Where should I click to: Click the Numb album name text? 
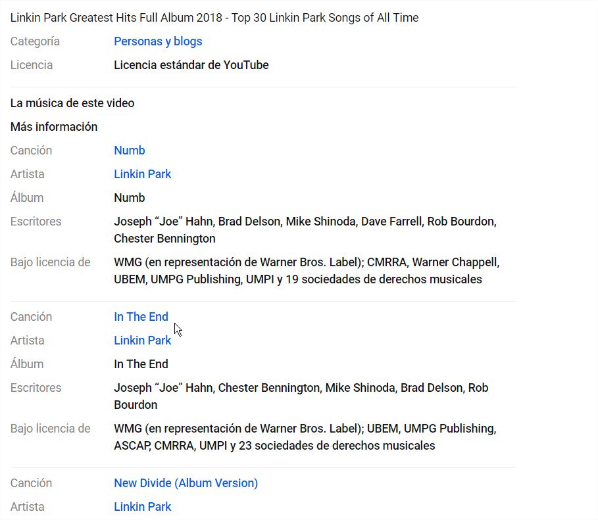[130, 197]
